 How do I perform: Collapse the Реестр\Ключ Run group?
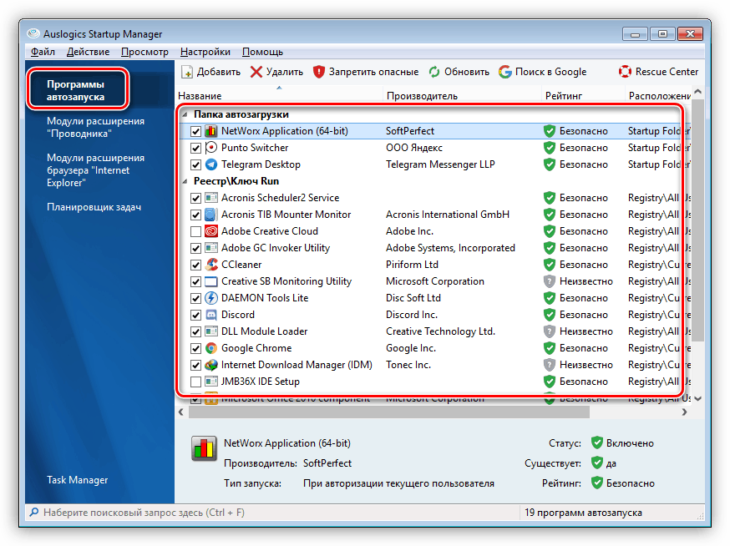tap(185, 181)
